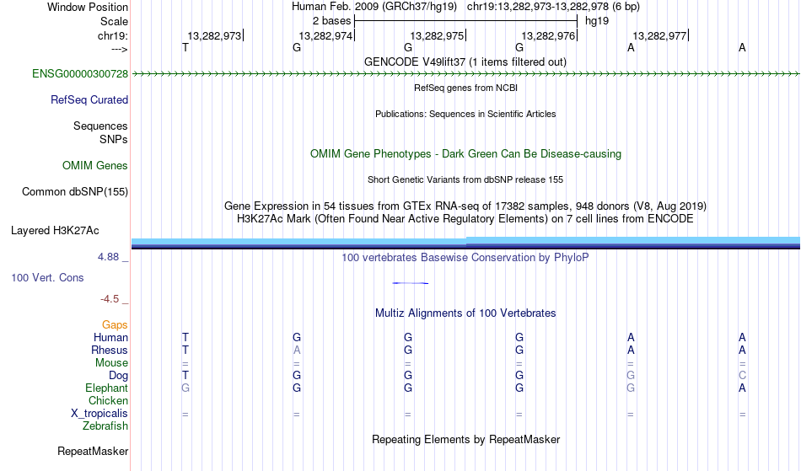
Task: Click chr19:13,282,973-13,282,978 window position text
Action: [x=553, y=7]
